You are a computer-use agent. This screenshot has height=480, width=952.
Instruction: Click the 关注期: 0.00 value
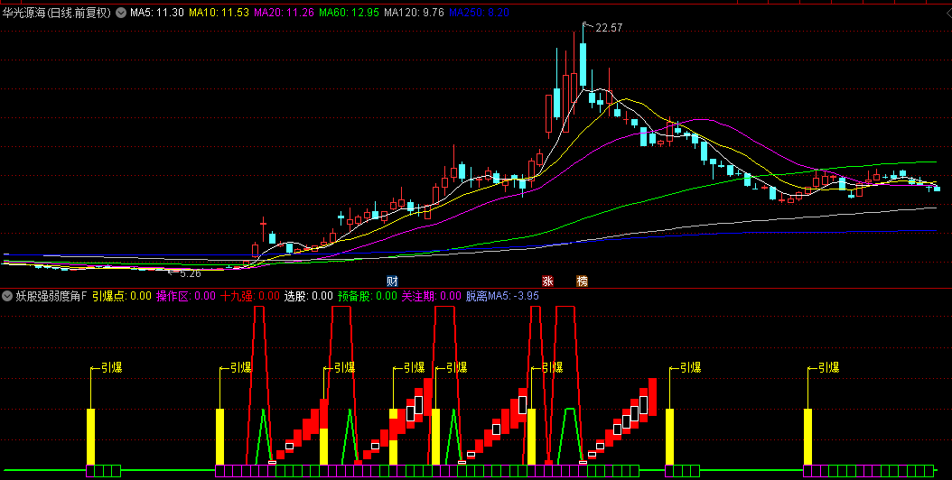tap(432, 296)
